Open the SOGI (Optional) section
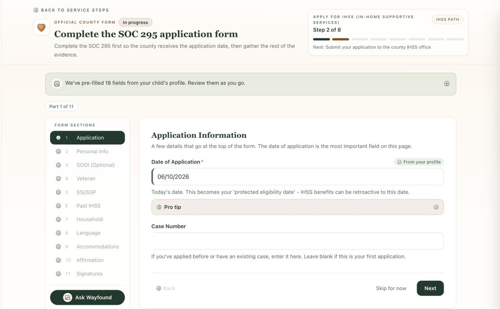 click(x=88, y=165)
